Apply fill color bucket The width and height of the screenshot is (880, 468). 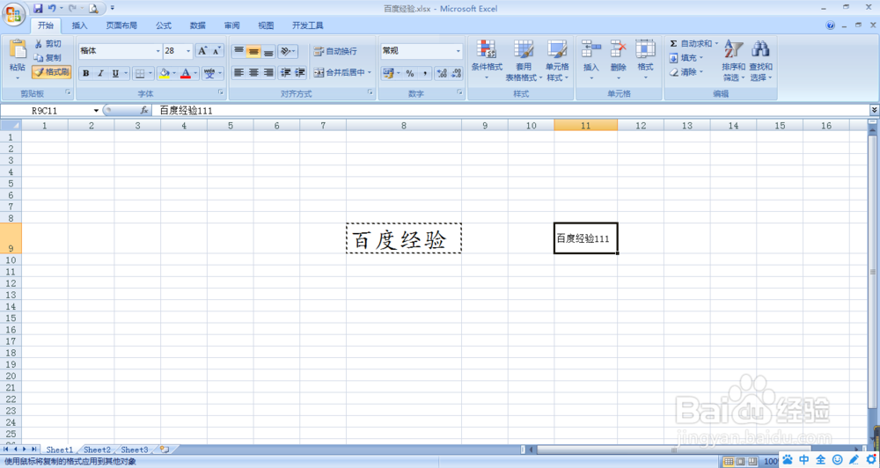(x=165, y=74)
